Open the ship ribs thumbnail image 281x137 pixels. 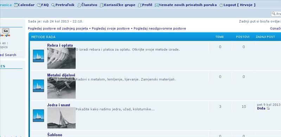point(62,58)
